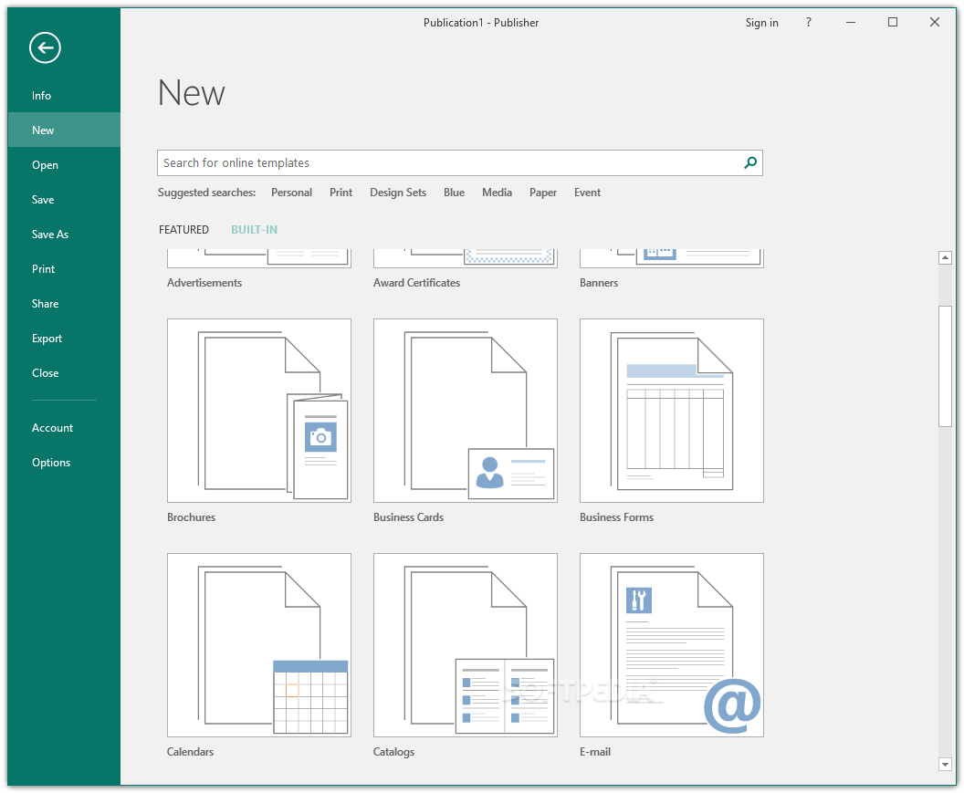Open the Catalogs template thumbnail

pyautogui.click(x=466, y=645)
